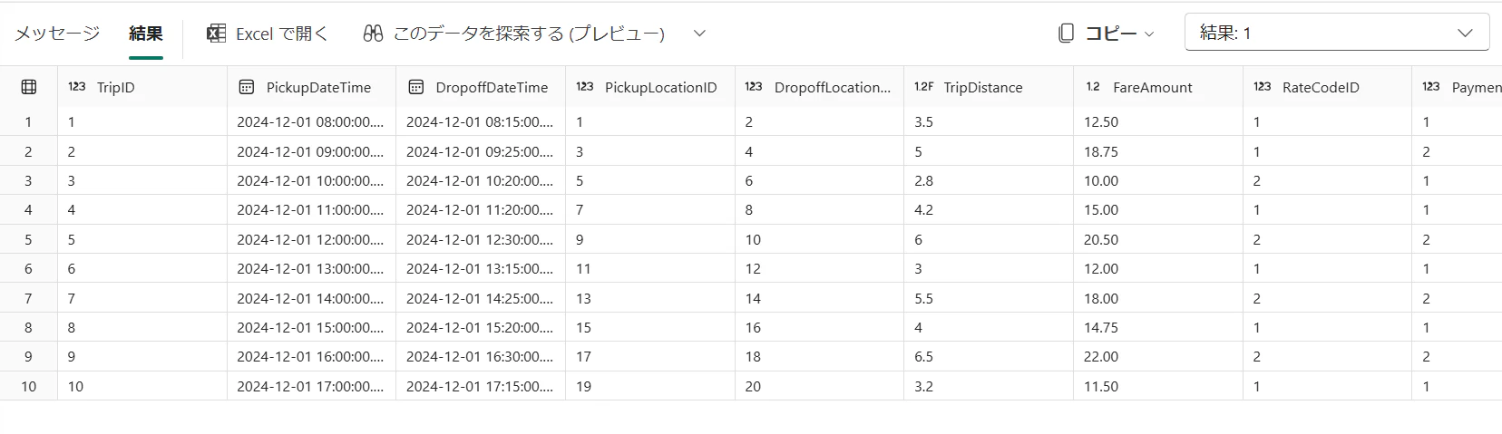Open the 結果: 1 result selector dropdown
Image resolution: width=1502 pixels, height=434 pixels.
pos(1336,33)
